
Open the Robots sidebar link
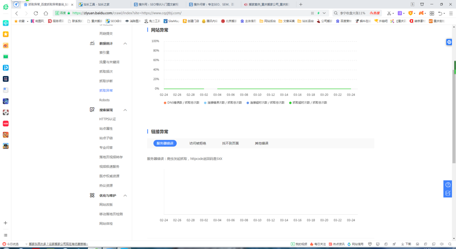point(104,100)
